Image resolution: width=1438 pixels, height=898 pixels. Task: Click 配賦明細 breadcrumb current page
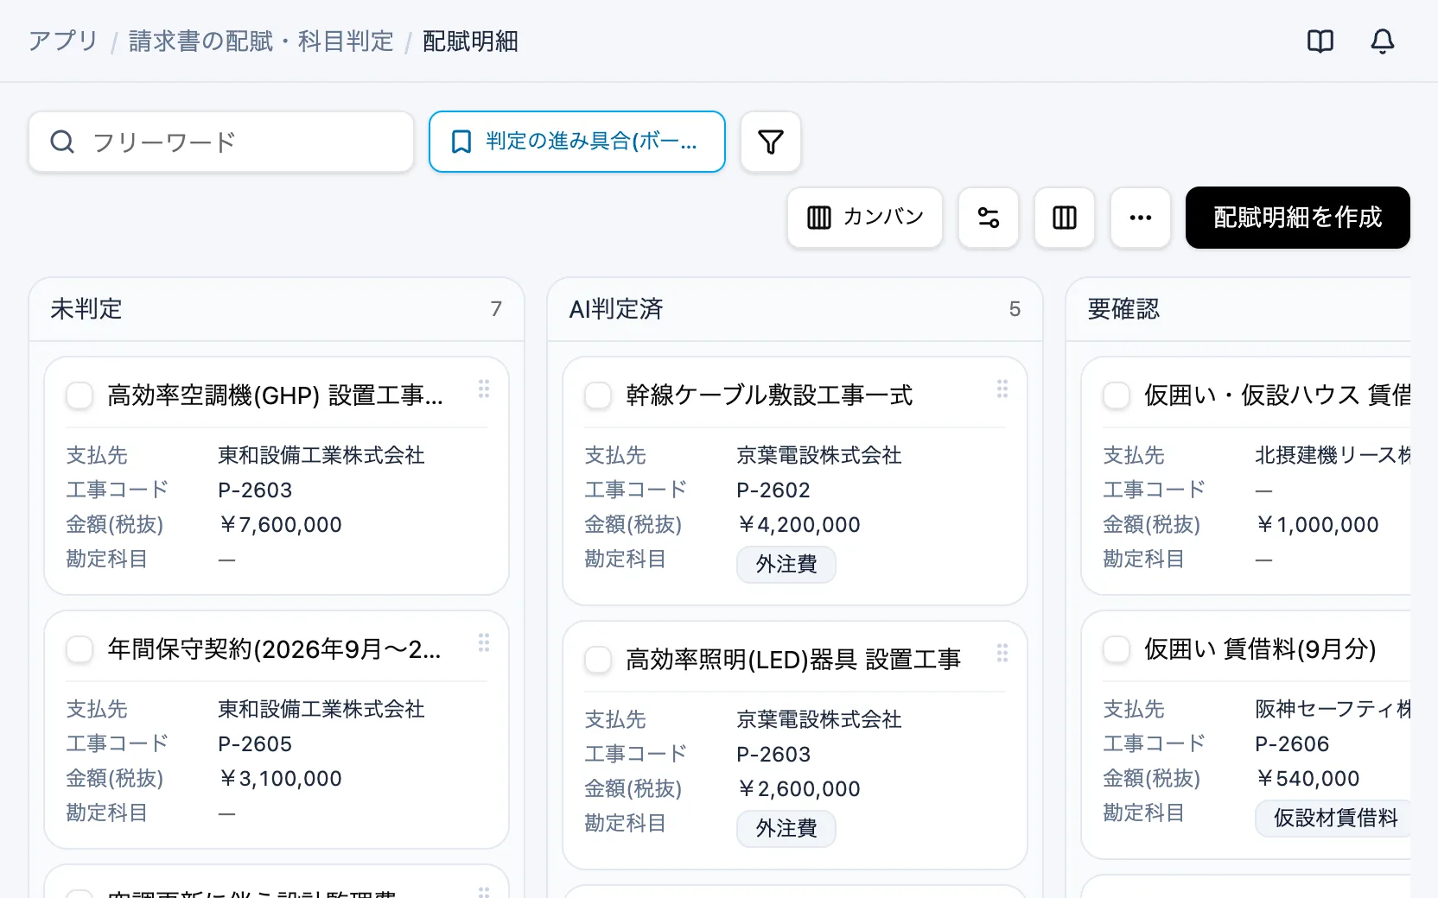tap(470, 41)
